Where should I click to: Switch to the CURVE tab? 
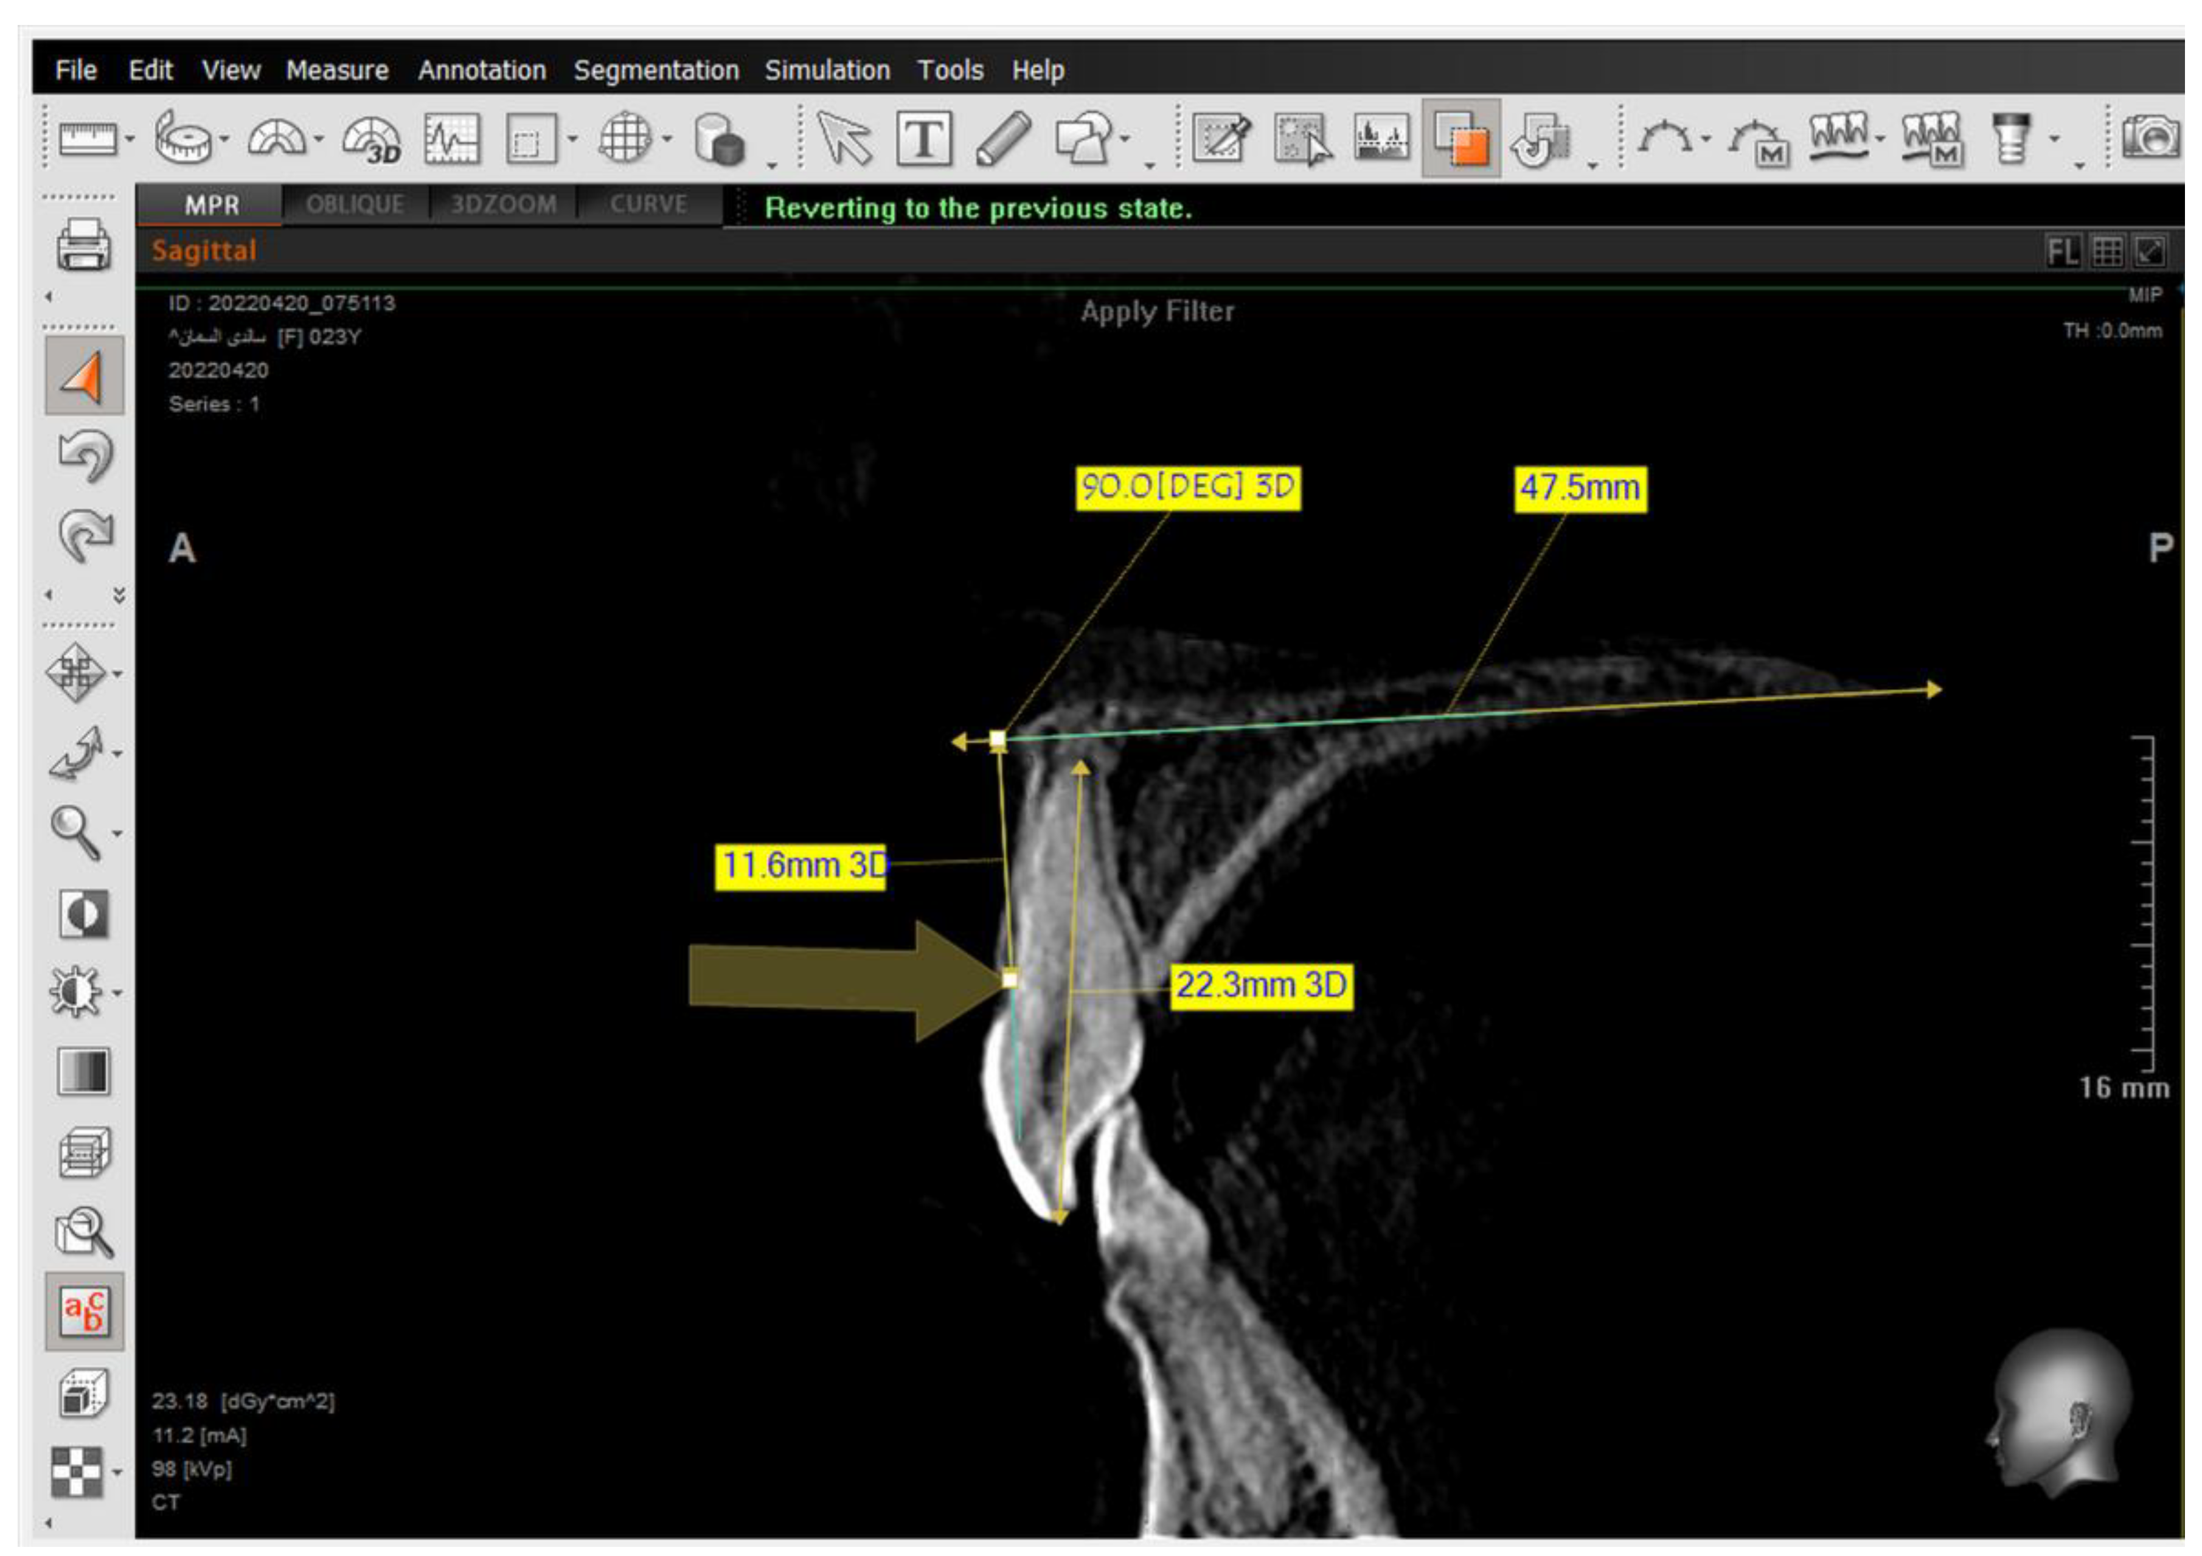(x=648, y=204)
